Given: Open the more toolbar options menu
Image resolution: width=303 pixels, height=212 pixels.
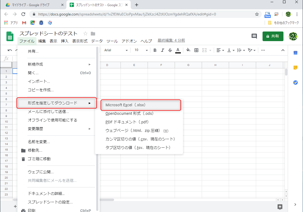Looking at the screenshot, I should tap(263, 50).
